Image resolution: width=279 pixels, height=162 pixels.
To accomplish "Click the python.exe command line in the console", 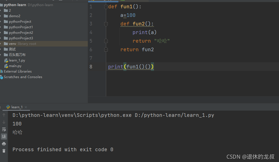I will 113,115.
